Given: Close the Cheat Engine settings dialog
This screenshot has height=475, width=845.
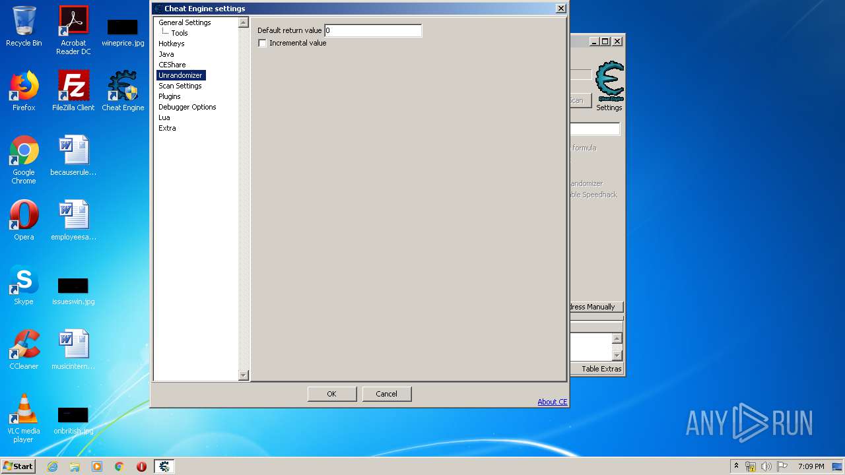Looking at the screenshot, I should [561, 9].
